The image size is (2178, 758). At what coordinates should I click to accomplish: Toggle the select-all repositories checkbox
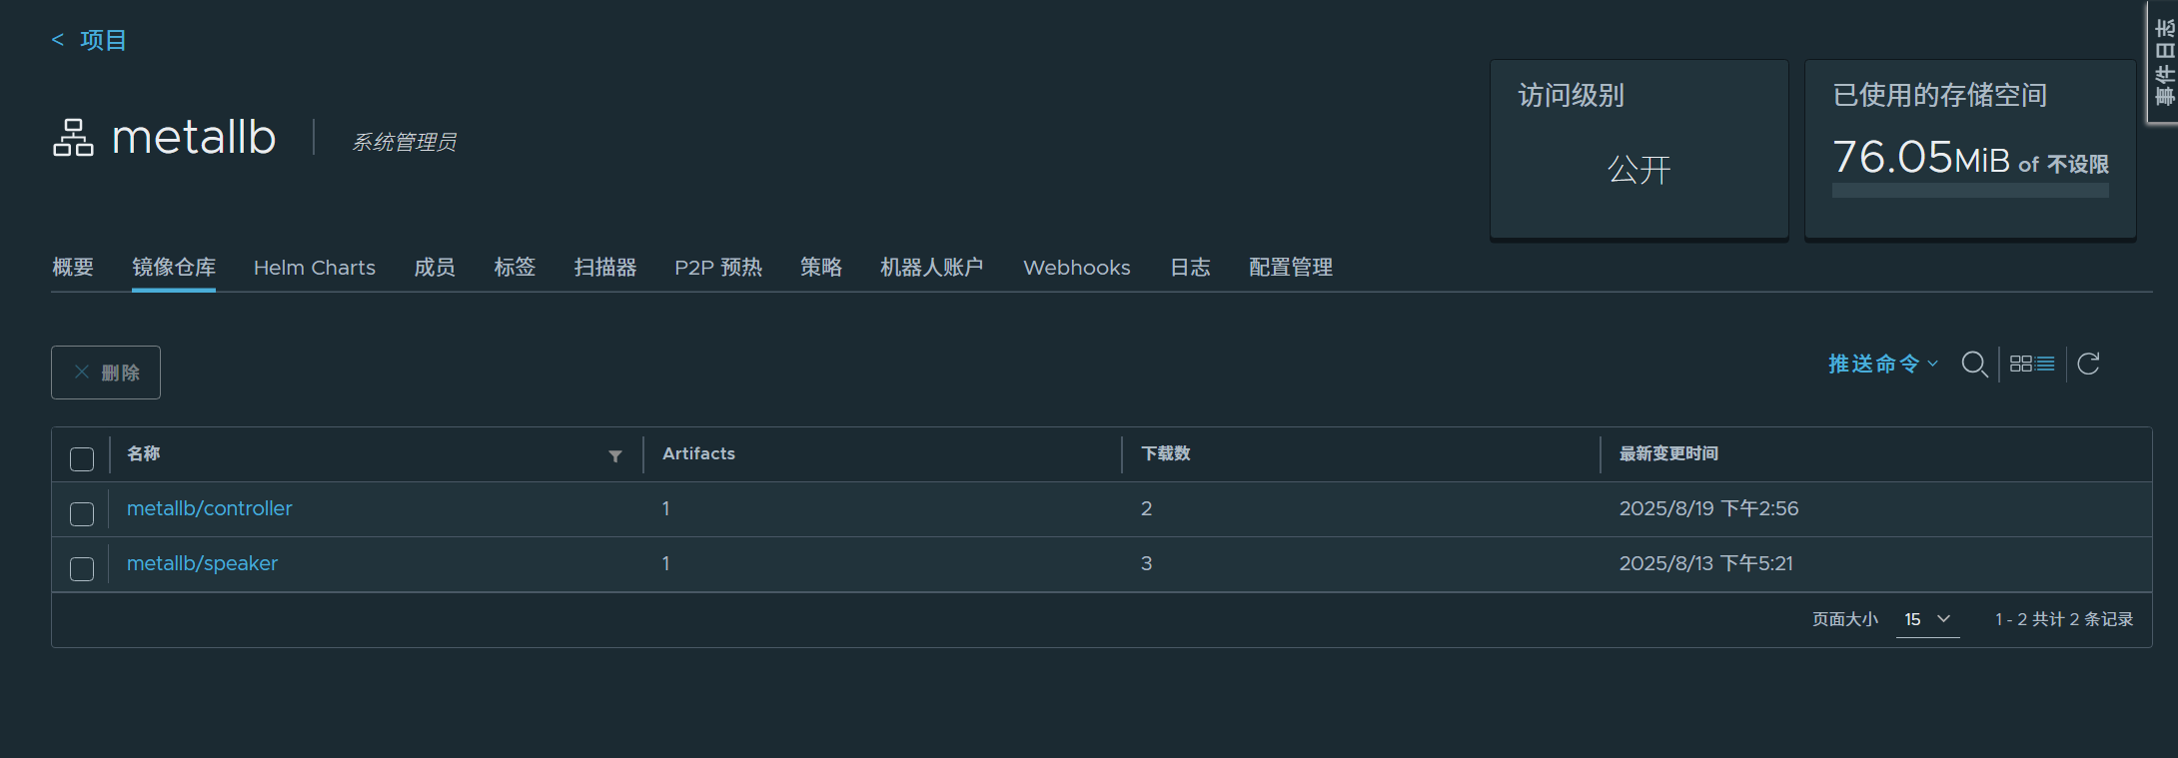point(82,458)
